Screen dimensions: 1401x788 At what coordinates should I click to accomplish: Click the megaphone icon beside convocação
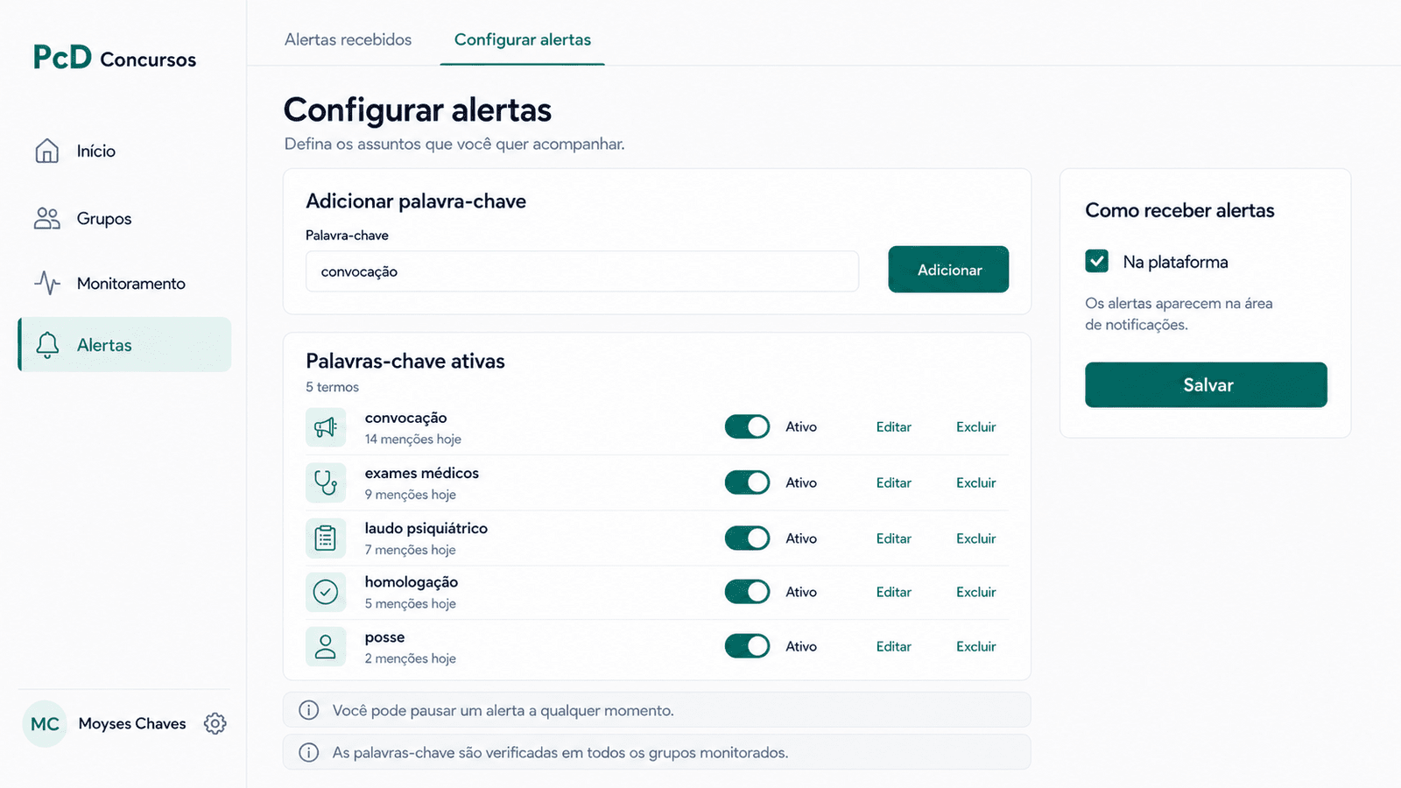(x=326, y=427)
